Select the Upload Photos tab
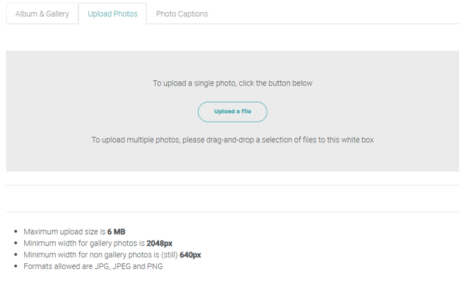The image size is (463, 291). tap(112, 13)
